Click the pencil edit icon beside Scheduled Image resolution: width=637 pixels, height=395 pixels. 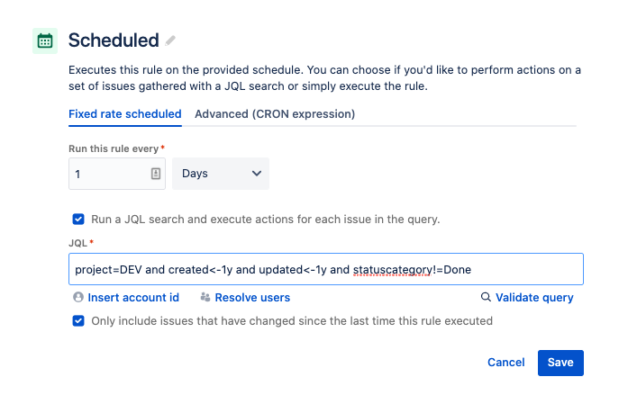click(171, 40)
